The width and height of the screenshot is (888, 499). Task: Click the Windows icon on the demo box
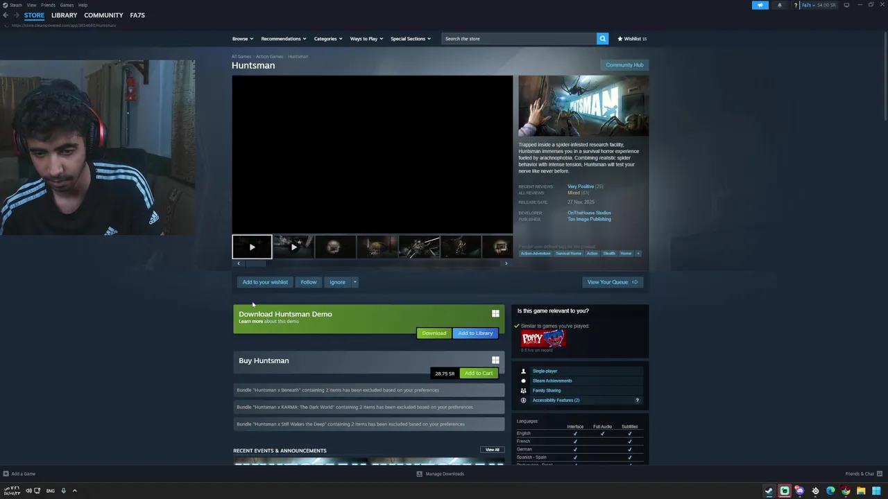point(495,314)
